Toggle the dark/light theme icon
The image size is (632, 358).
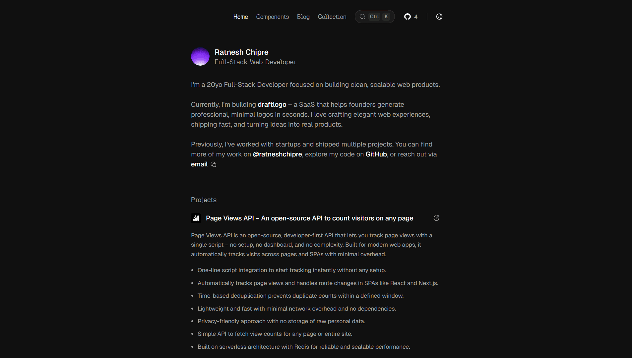[439, 17]
